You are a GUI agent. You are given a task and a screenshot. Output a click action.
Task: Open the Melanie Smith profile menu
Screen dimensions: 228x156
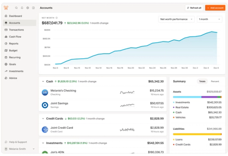click(x=19, y=149)
